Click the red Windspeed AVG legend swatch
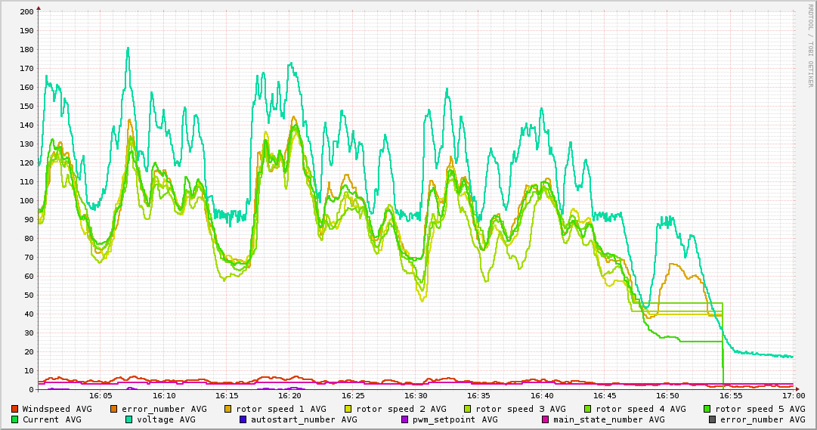Viewport: 817px width, 430px height. [x=15, y=409]
